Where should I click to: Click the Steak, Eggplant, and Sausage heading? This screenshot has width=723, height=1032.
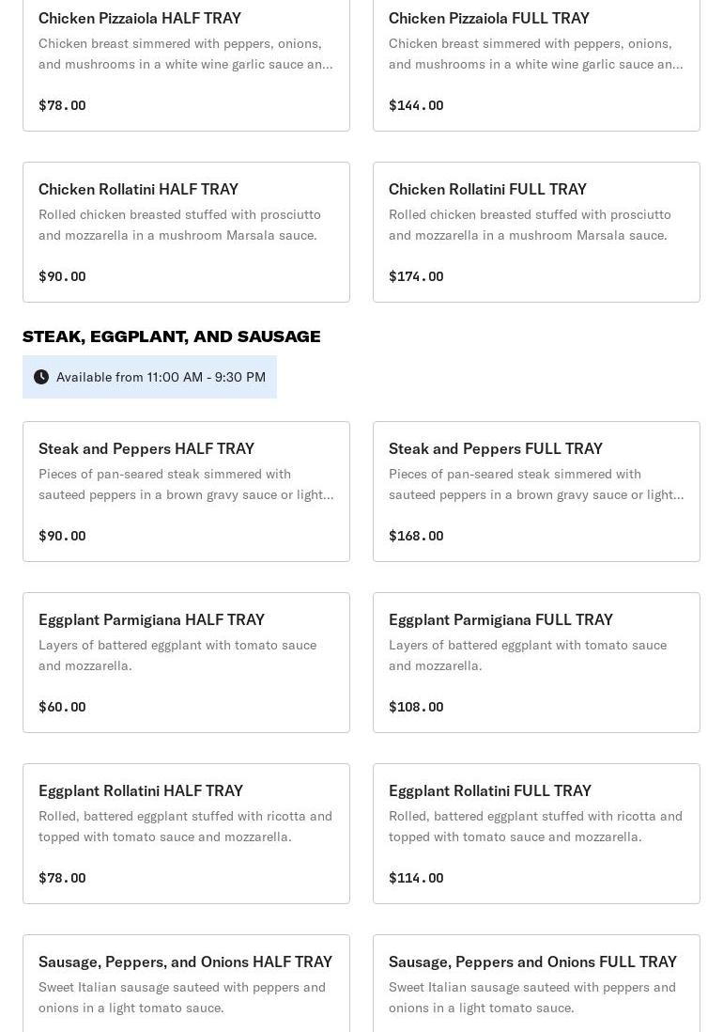click(171, 336)
